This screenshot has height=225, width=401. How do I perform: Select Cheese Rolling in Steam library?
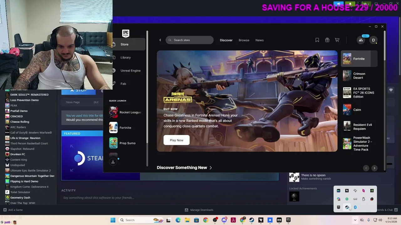click(19, 122)
